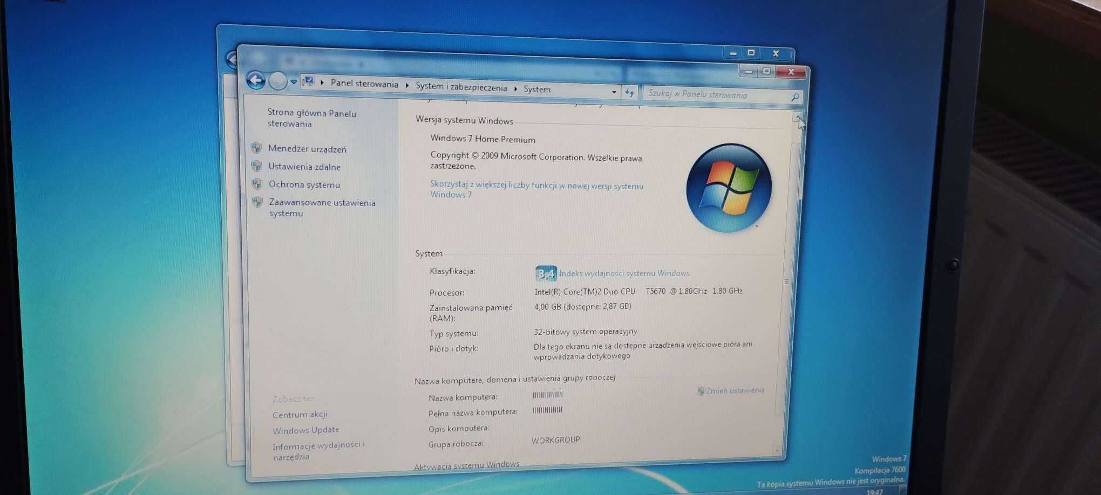This screenshot has width=1101, height=495.
Task: Click the 3,4 performance rating badge
Action: pos(546,274)
